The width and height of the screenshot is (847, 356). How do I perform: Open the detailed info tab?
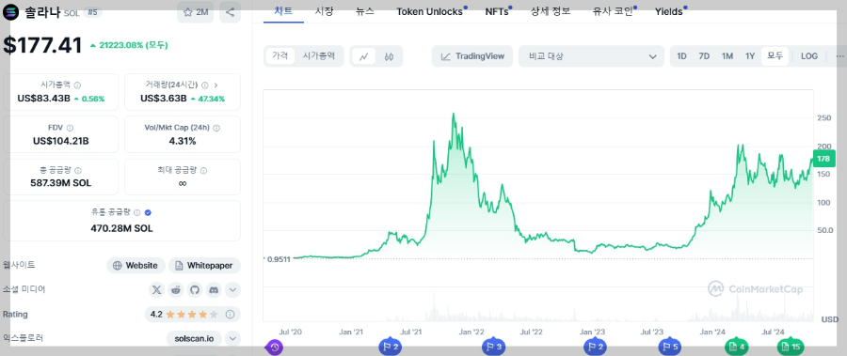pyautogui.click(x=551, y=11)
